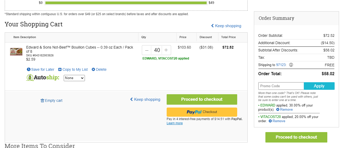Open the PayPal Learn more link
This screenshot has height=148, width=361.
[x=175, y=123]
